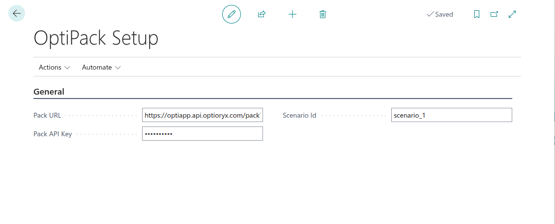Viewport: 555px width, 224px height.
Task: Focus the Scenario Id input box
Action: [451, 115]
